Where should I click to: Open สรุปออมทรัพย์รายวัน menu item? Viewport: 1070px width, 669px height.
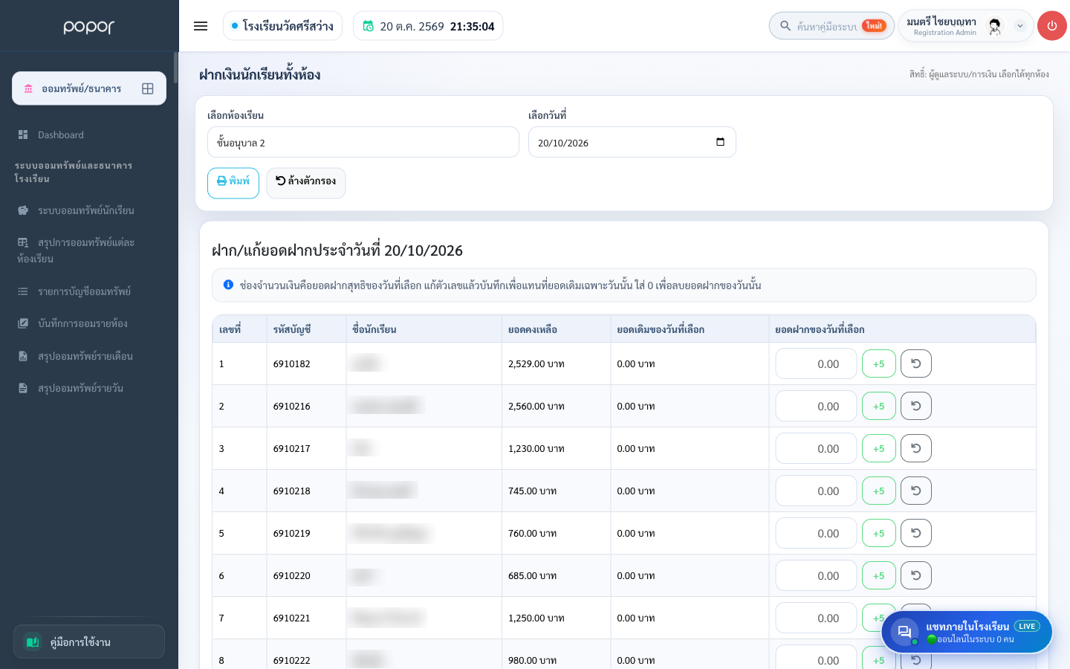(80, 388)
